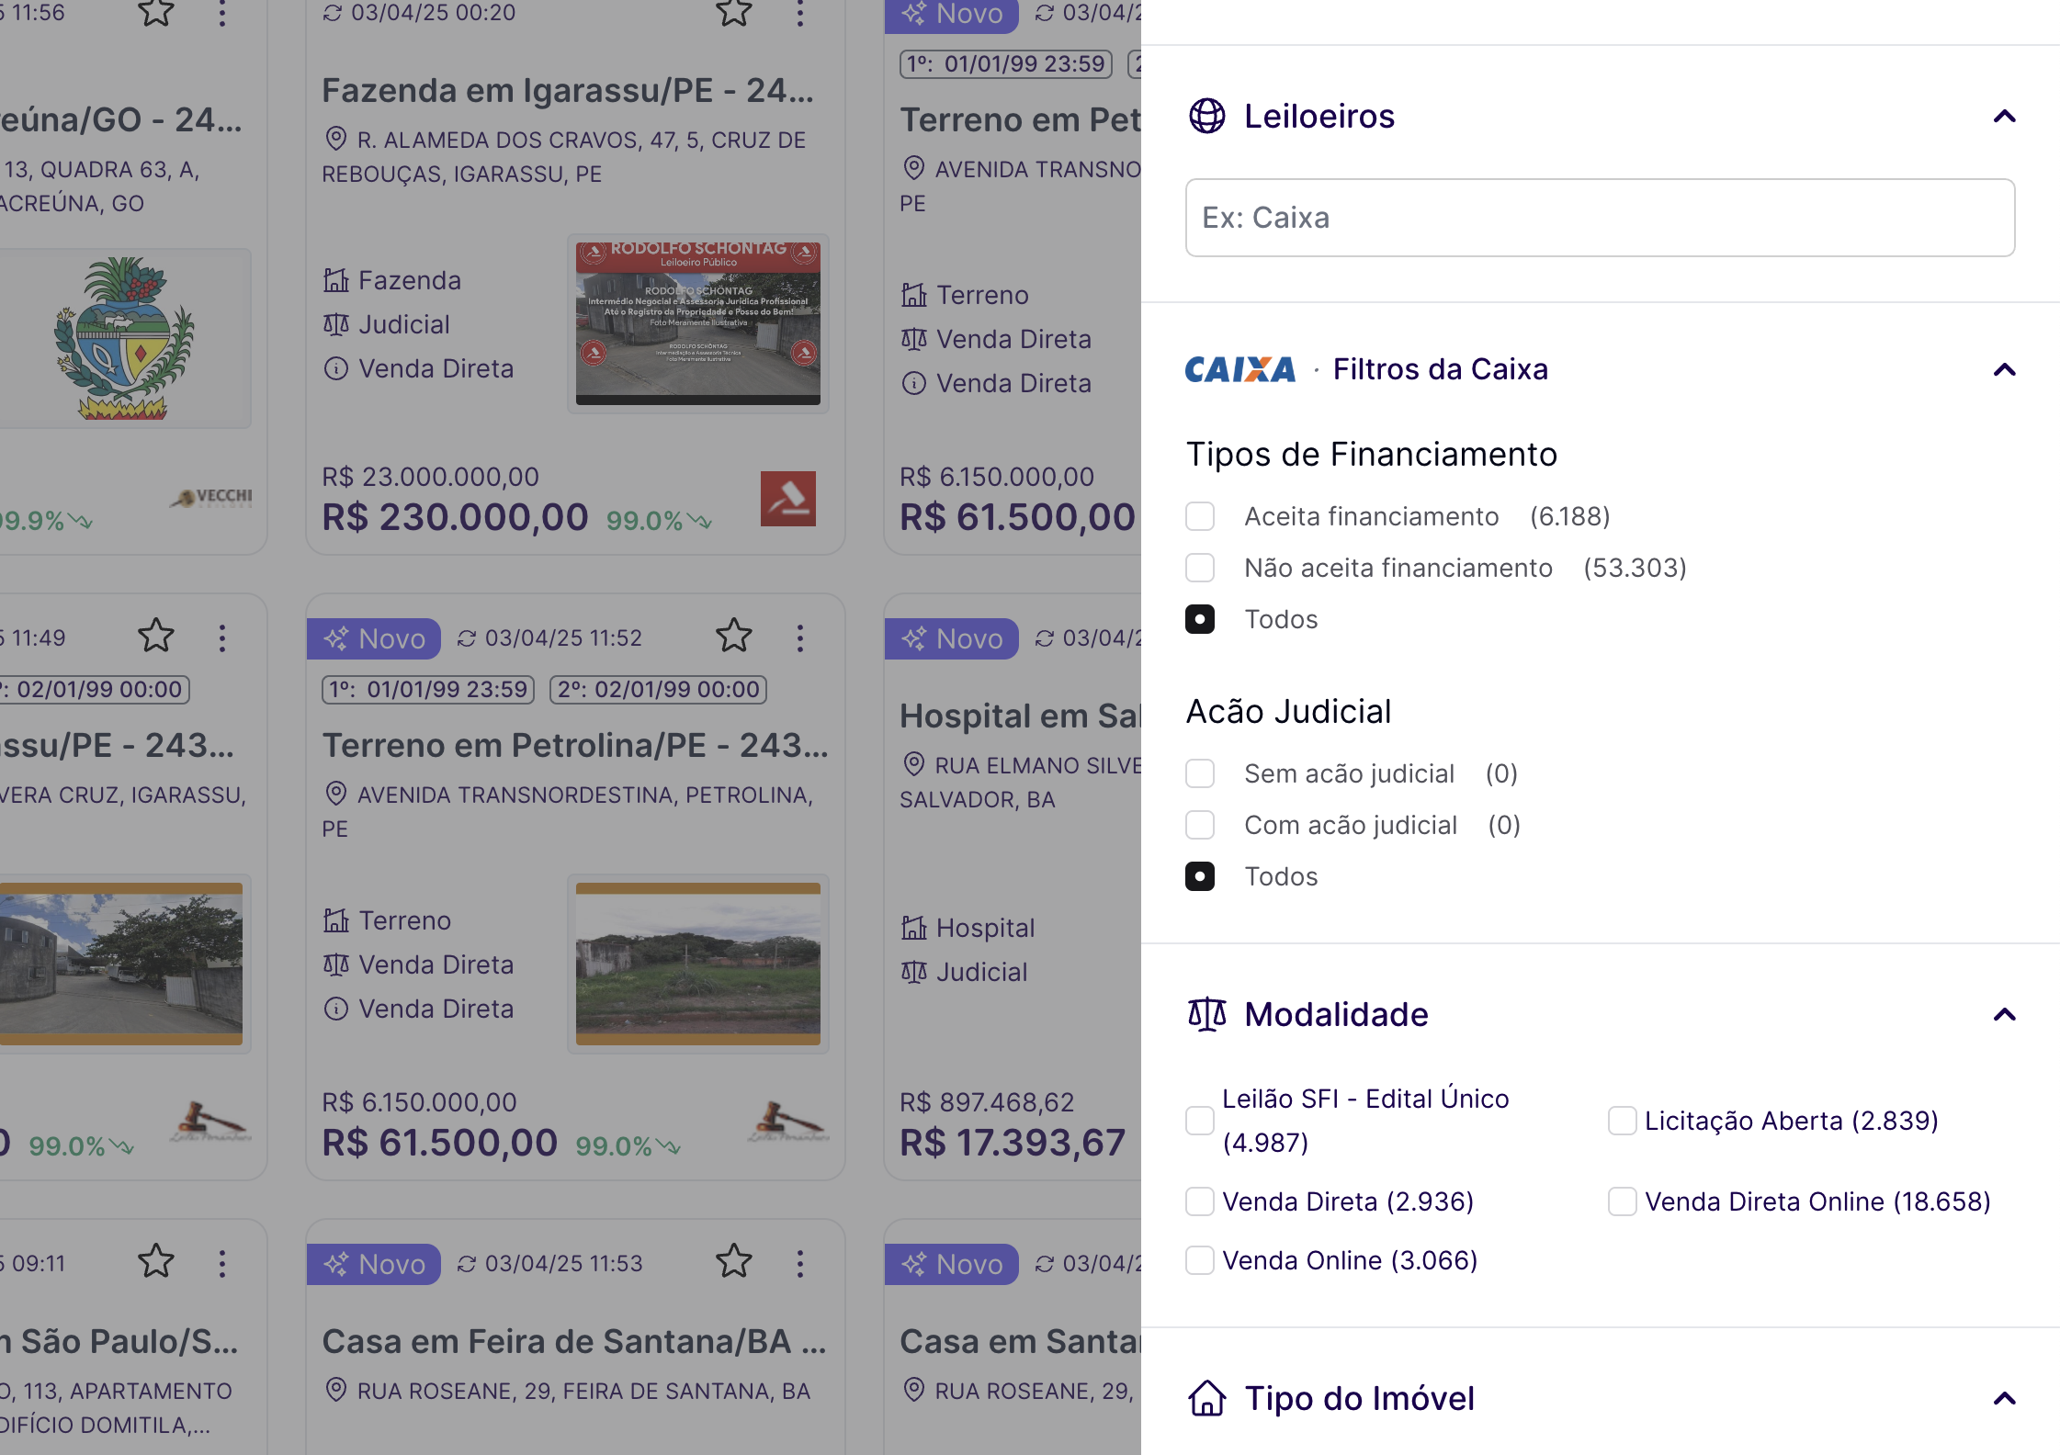This screenshot has height=1455, width=2060.
Task: Open Casa em Feira de Santana/BA listing
Action: (574, 1342)
